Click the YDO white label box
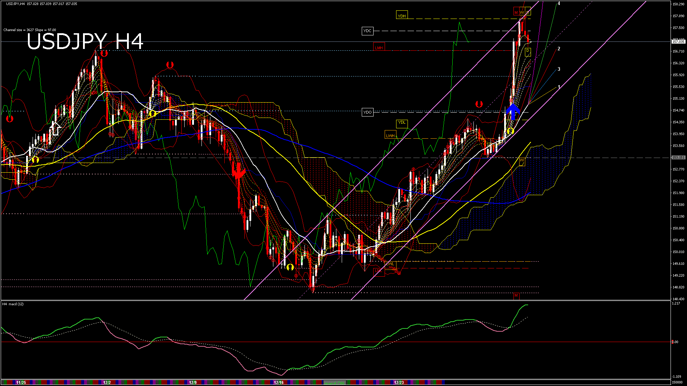This screenshot has height=386, width=687. (x=367, y=112)
